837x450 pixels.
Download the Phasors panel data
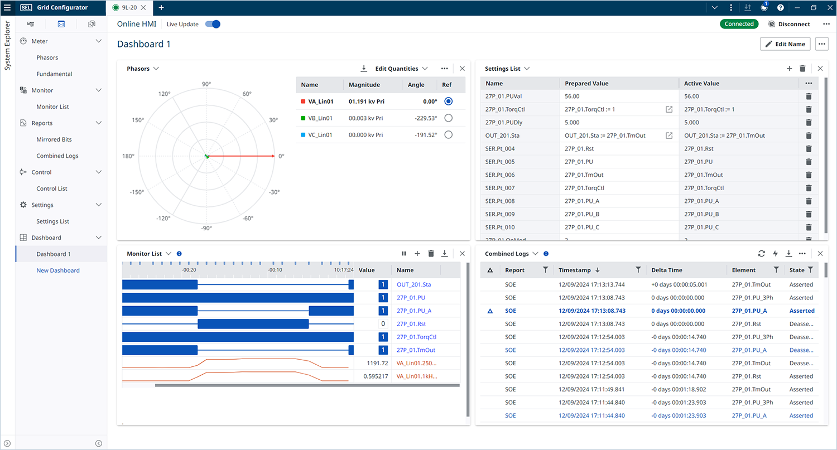click(364, 69)
